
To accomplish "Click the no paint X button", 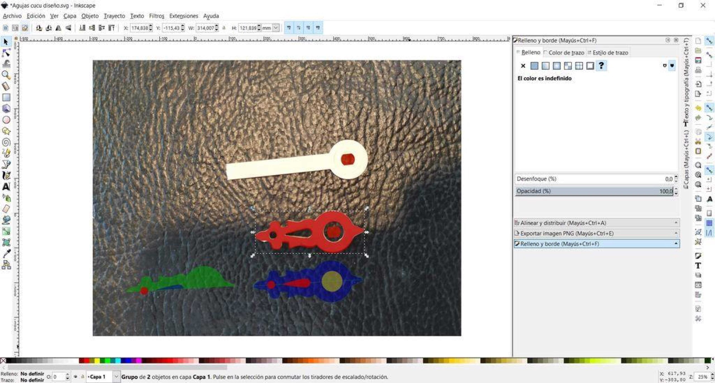I will (523, 66).
